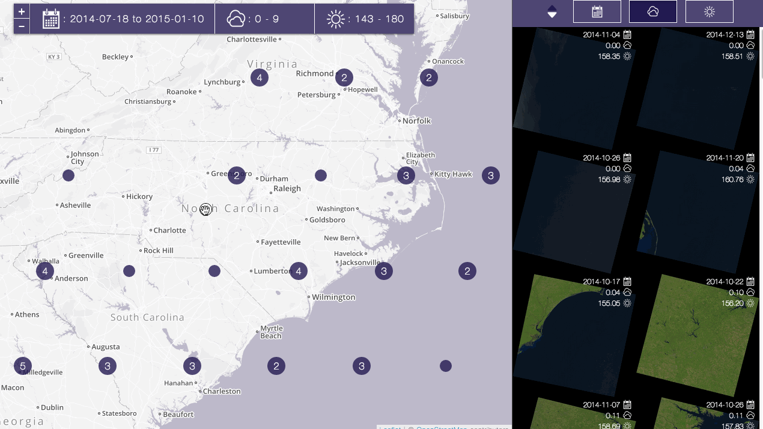Open the 2014-11-04 scene thumbnail
This screenshot has height=429, width=763.
click(x=573, y=88)
